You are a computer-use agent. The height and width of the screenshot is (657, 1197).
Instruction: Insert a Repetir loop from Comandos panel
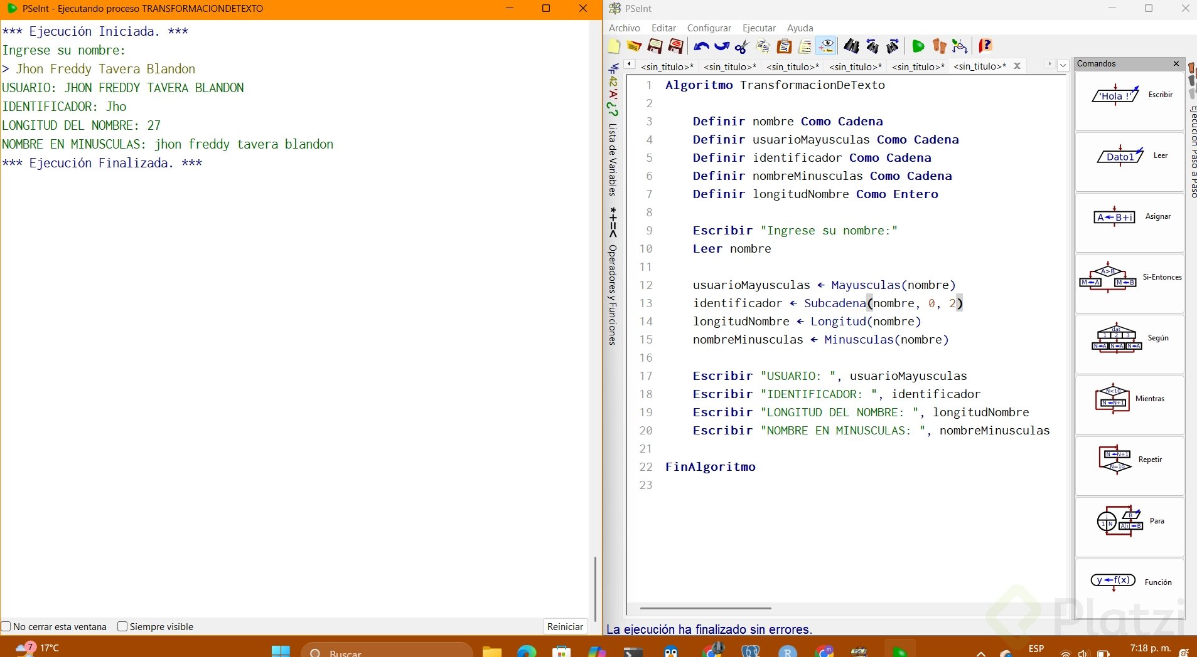[x=1130, y=466]
